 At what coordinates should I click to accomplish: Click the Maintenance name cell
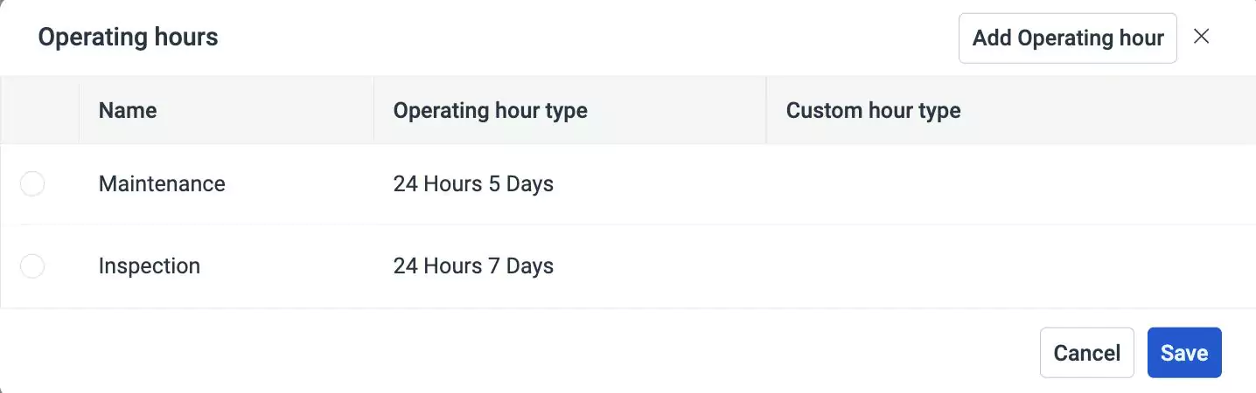pyautogui.click(x=162, y=184)
